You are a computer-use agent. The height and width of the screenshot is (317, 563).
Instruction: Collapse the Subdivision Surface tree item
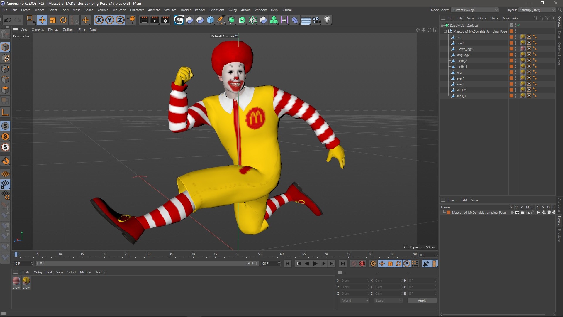click(x=442, y=25)
